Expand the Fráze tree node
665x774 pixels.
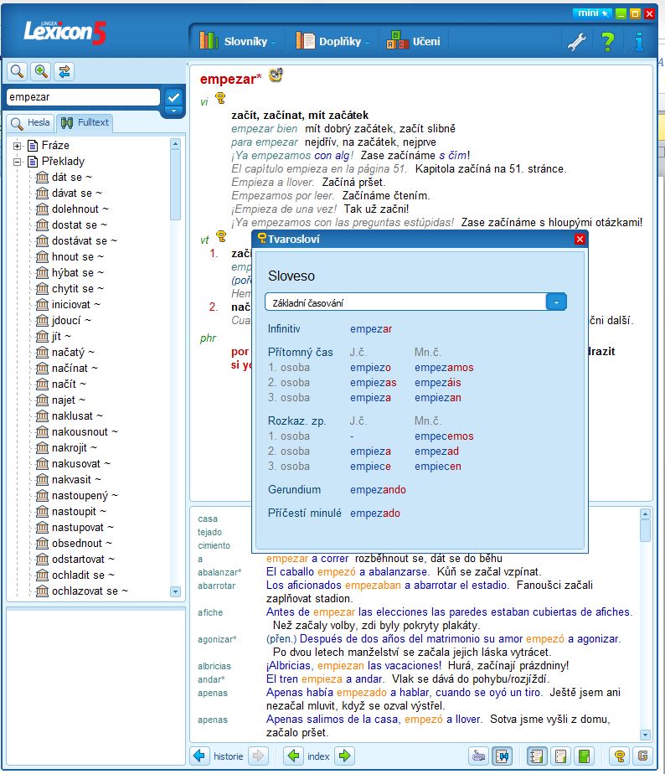pos(18,146)
